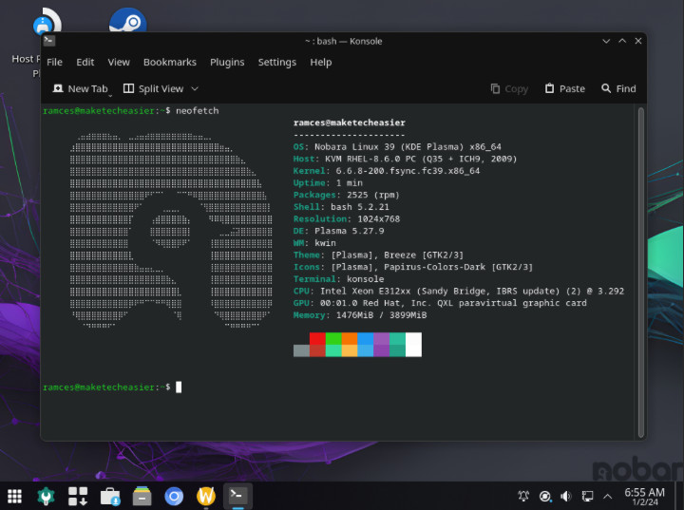Click the Konsole terminal scrollbar
This screenshot has height=510, width=684.
click(x=641, y=273)
